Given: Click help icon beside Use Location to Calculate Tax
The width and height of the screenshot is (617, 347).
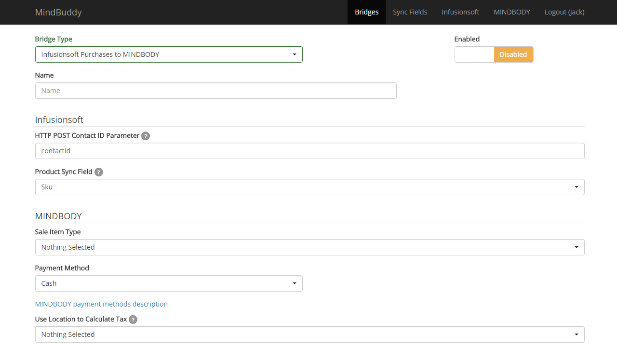Looking at the screenshot, I should pos(133,320).
